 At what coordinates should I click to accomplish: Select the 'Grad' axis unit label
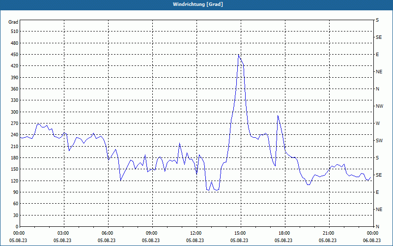(x=13, y=22)
